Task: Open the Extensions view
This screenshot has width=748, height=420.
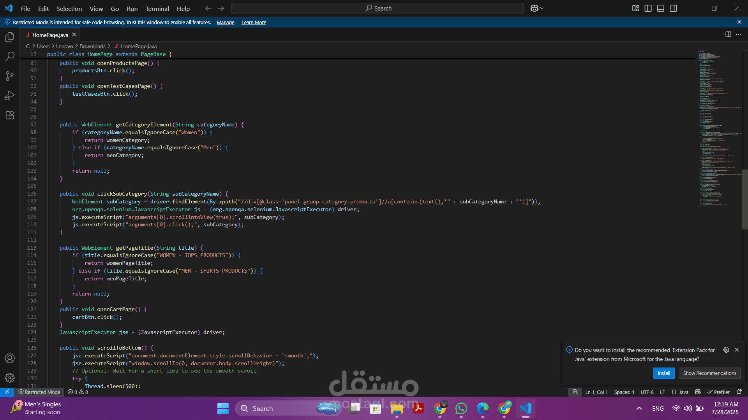Action: tap(10, 115)
